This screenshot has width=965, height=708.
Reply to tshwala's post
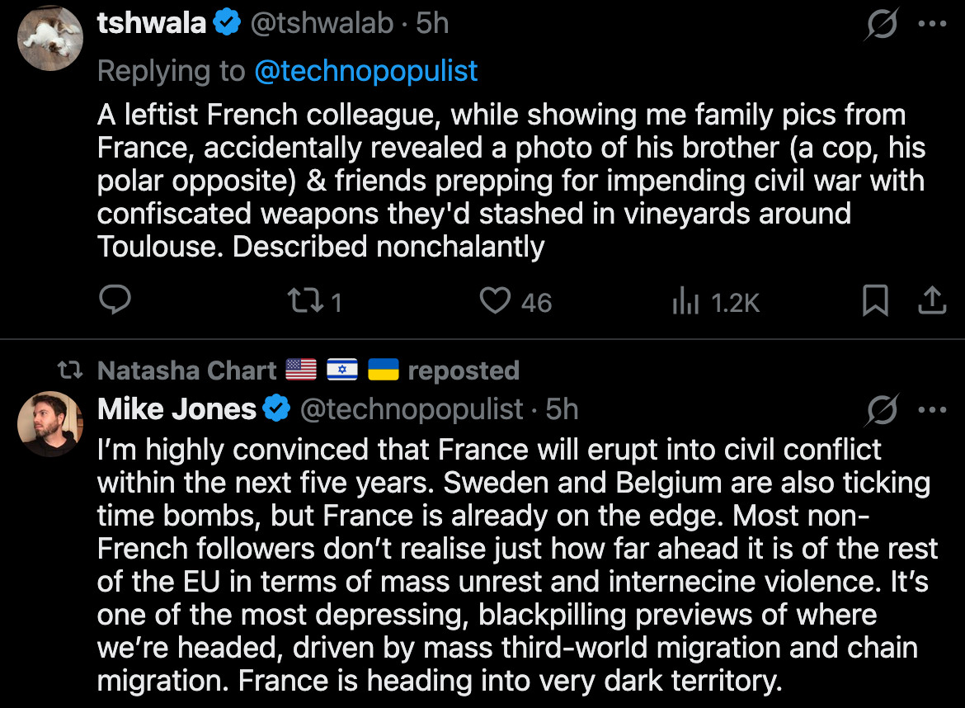pos(115,301)
